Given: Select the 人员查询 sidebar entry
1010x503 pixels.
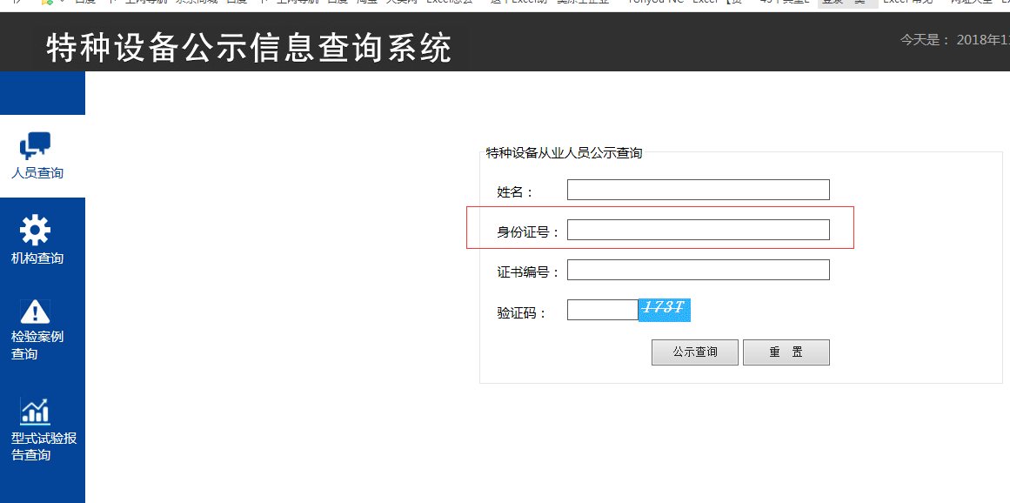Looking at the screenshot, I should point(35,172).
